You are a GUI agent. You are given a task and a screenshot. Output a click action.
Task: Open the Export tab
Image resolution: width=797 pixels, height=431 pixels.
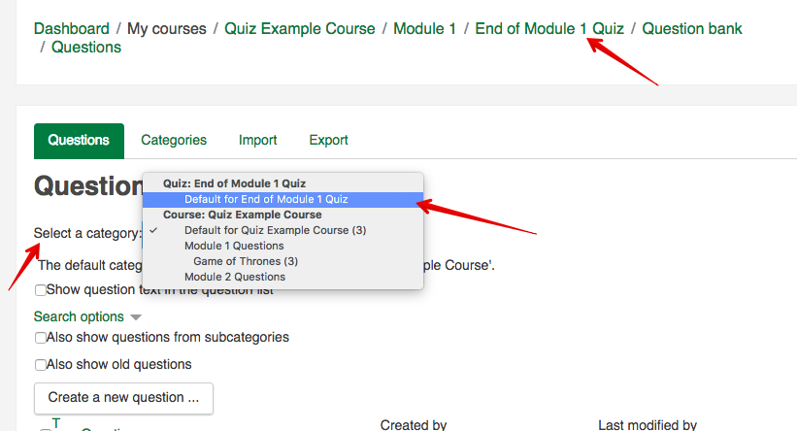click(328, 141)
